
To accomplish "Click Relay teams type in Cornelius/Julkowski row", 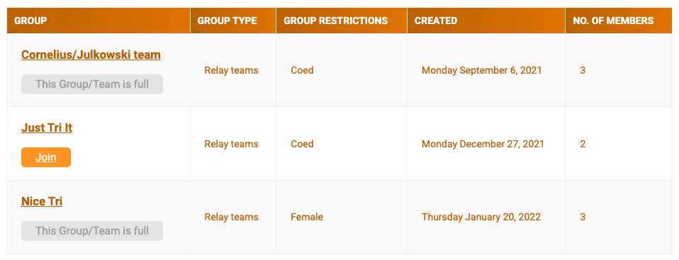I will pos(231,70).
